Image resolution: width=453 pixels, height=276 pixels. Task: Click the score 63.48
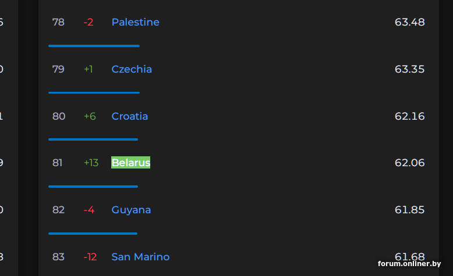[409, 22]
